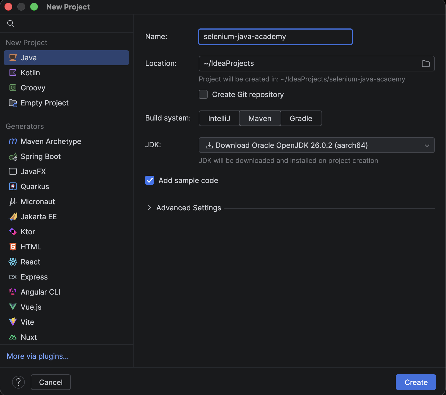446x395 pixels.
Task: Click the Create button
Action: 416,382
